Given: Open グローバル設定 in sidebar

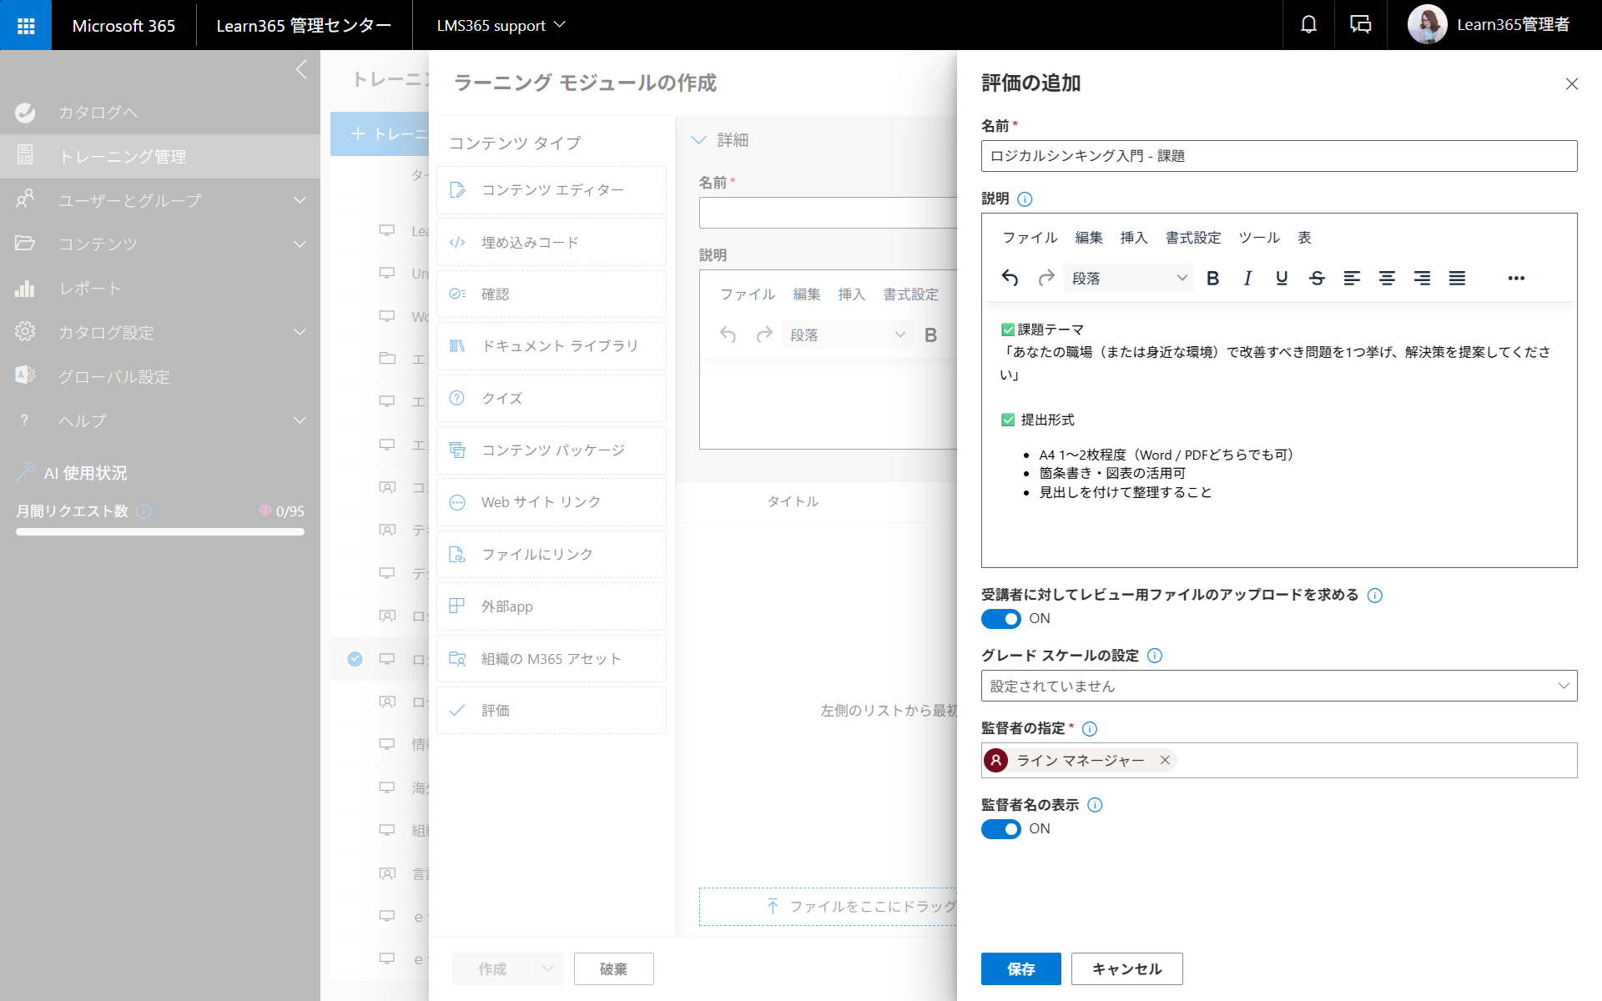Looking at the screenshot, I should pyautogui.click(x=160, y=376).
